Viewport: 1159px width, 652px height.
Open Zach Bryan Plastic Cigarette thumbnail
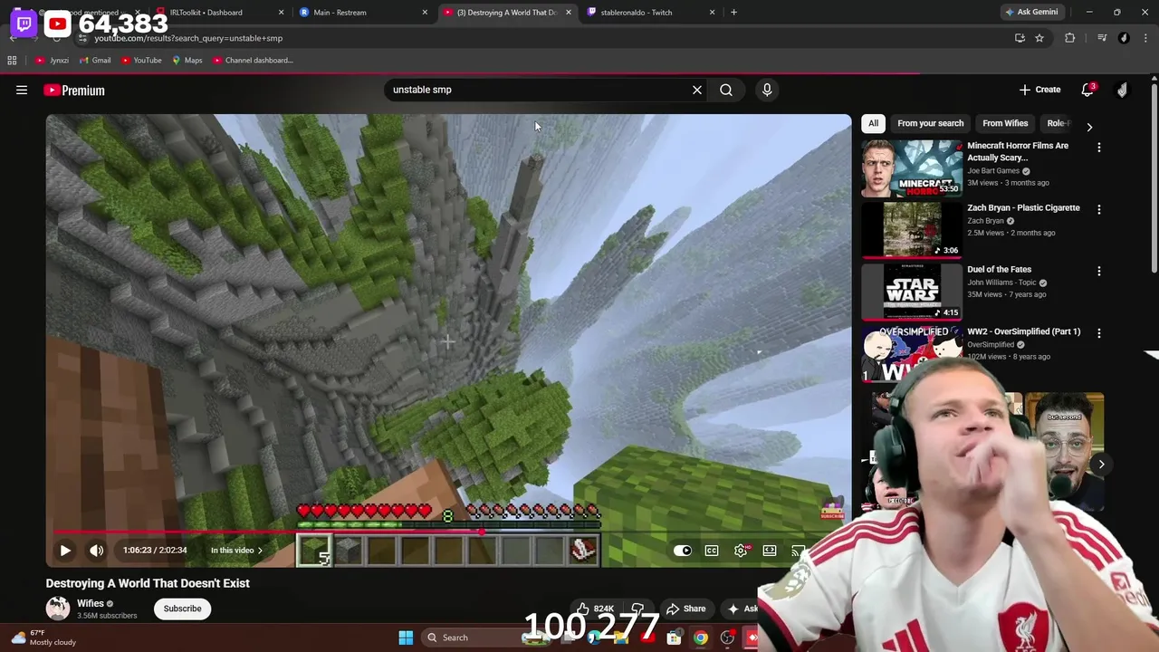coord(912,230)
